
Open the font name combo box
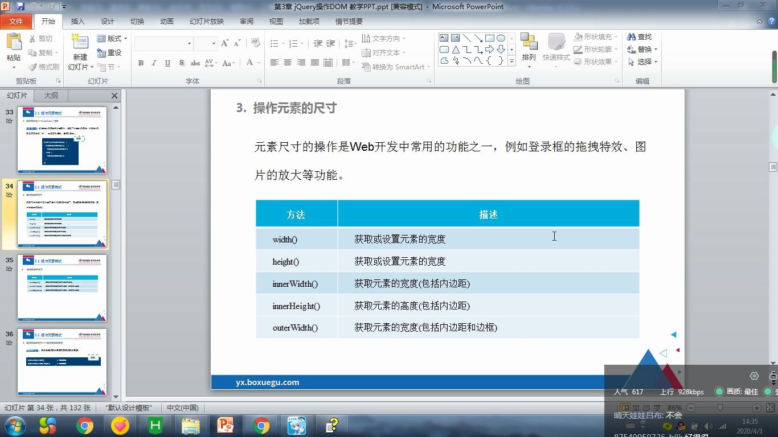pos(165,43)
